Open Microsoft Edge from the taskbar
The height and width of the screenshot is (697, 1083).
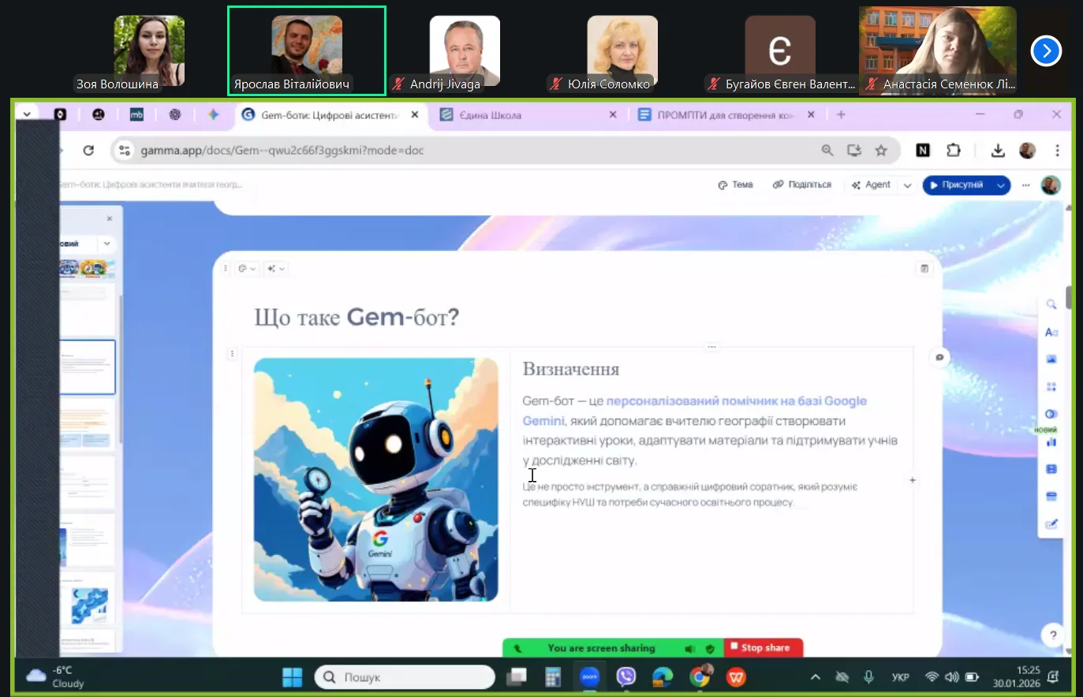(663, 677)
